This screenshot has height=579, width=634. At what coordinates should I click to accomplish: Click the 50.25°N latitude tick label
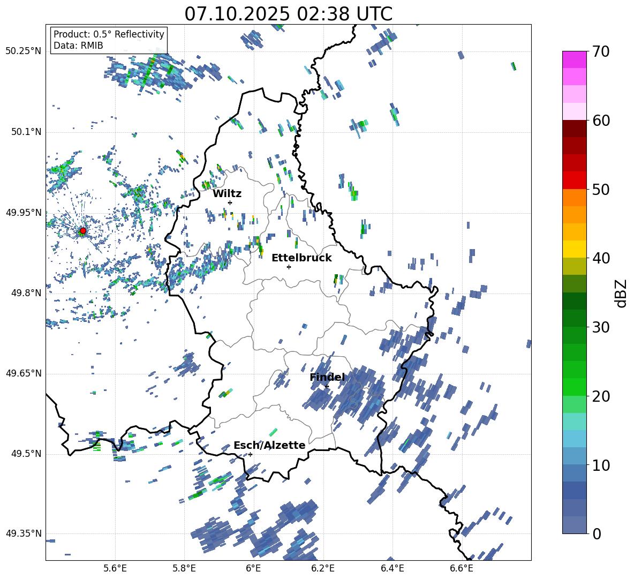point(24,51)
